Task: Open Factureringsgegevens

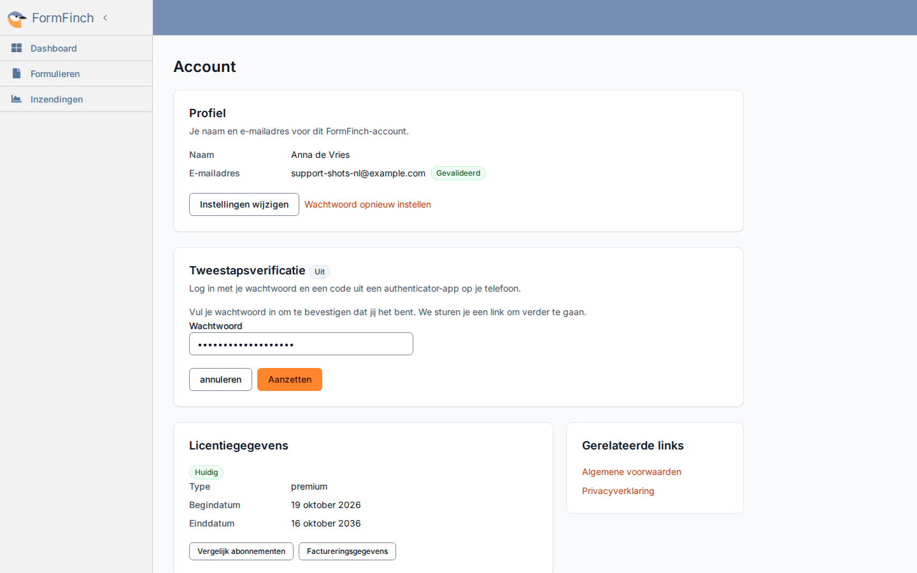Action: (x=347, y=551)
